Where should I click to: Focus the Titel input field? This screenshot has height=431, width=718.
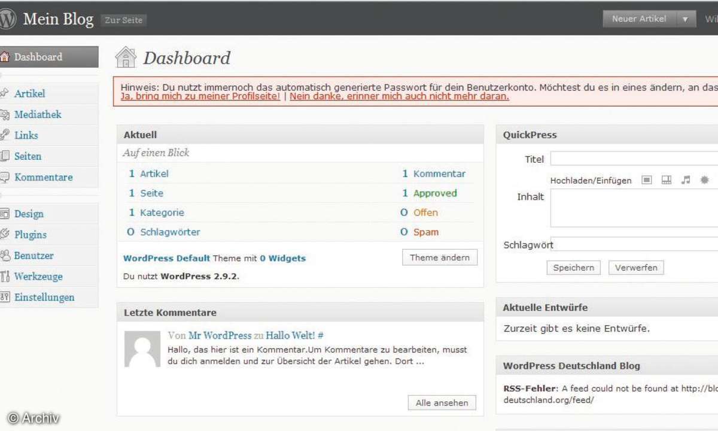(x=634, y=159)
